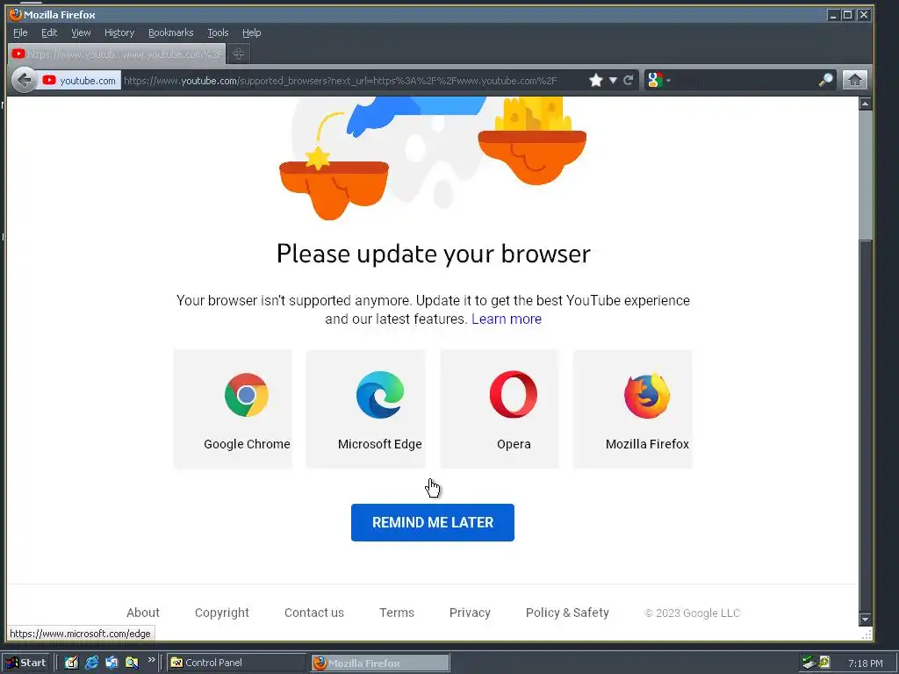Open the Policy & Safety footer link
The image size is (899, 674).
[567, 613]
